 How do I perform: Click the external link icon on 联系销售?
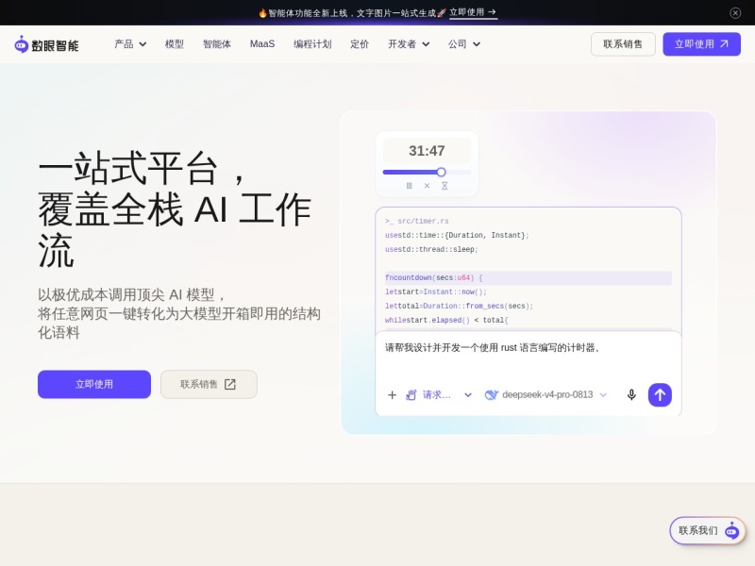[x=230, y=384]
